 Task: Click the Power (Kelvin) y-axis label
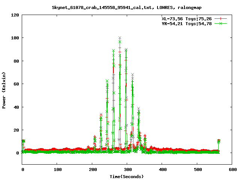[4, 90]
